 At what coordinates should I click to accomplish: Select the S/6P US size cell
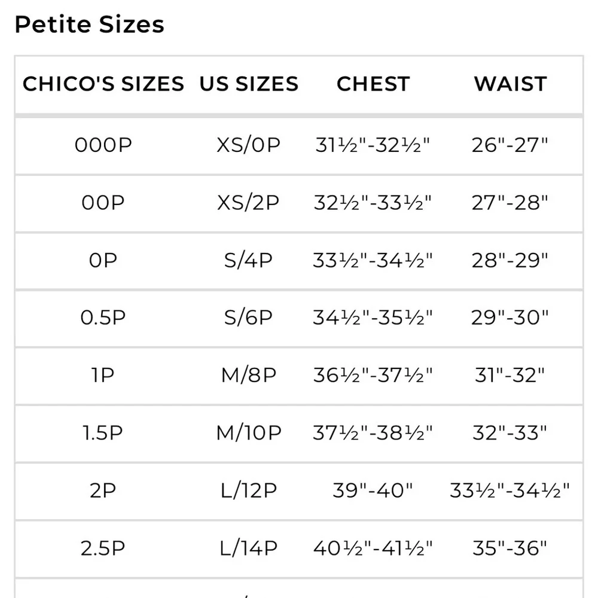tap(249, 318)
